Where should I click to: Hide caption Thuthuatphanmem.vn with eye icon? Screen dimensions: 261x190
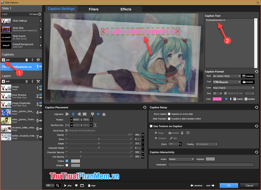(40, 67)
